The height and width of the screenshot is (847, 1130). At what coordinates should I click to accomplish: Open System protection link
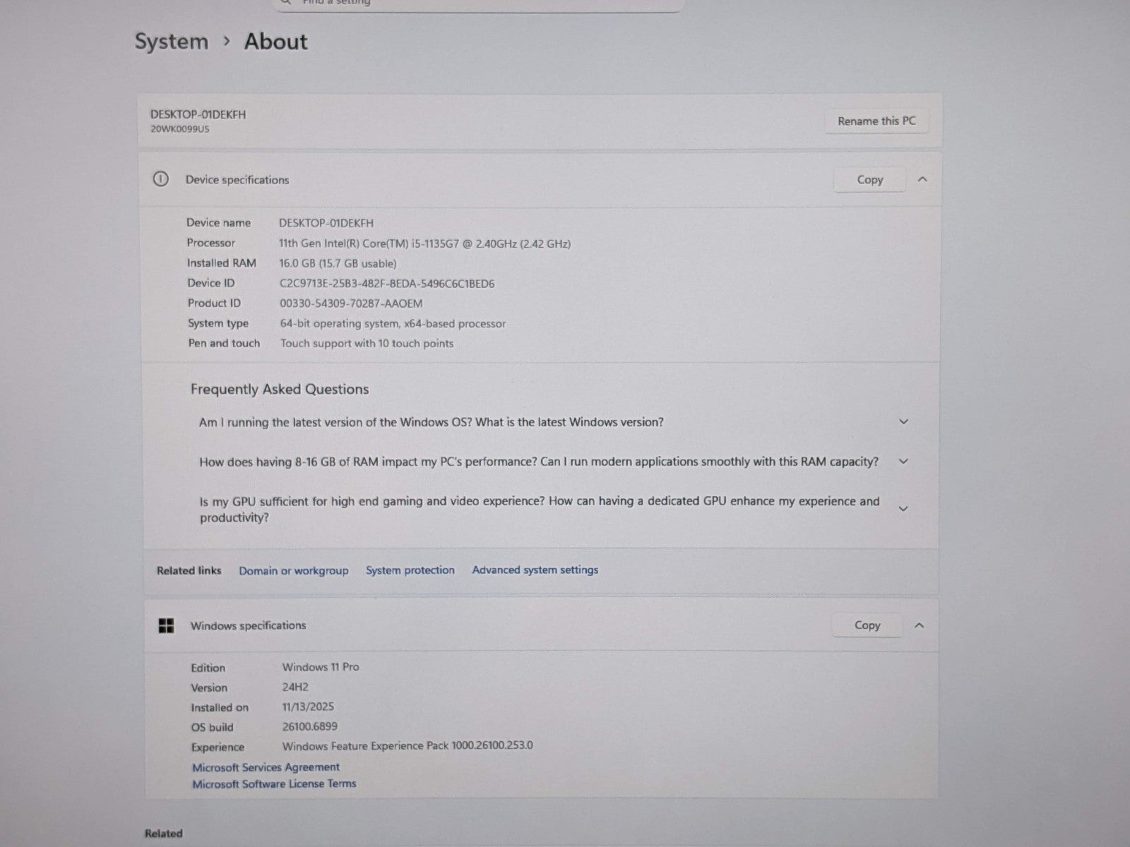coord(410,570)
